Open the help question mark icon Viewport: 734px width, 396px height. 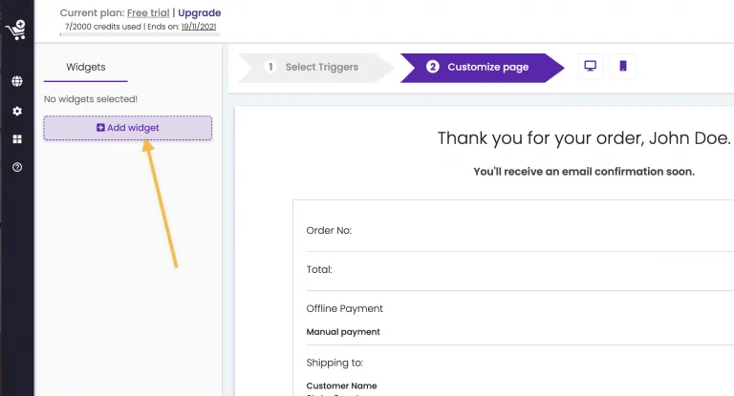[x=17, y=167]
